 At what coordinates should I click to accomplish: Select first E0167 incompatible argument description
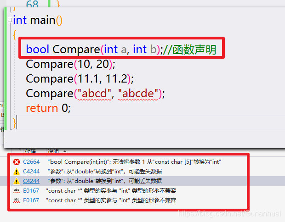coord(111,191)
